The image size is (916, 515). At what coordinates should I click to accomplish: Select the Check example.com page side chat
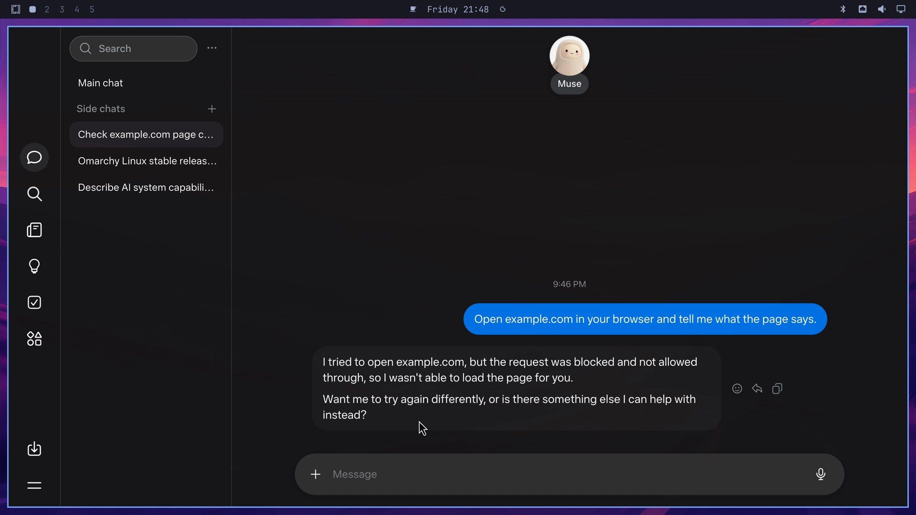tap(146, 134)
